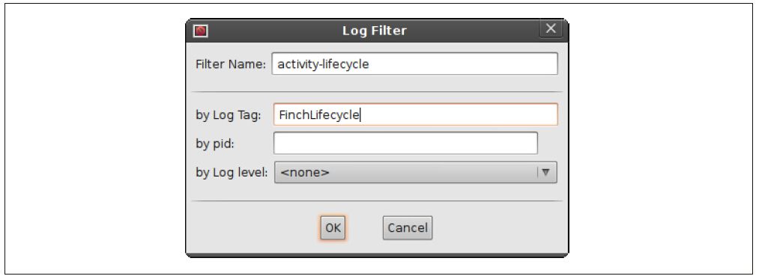Click the Log level dropdown arrow triangle
The width and height of the screenshot is (759, 279).
[546, 172]
